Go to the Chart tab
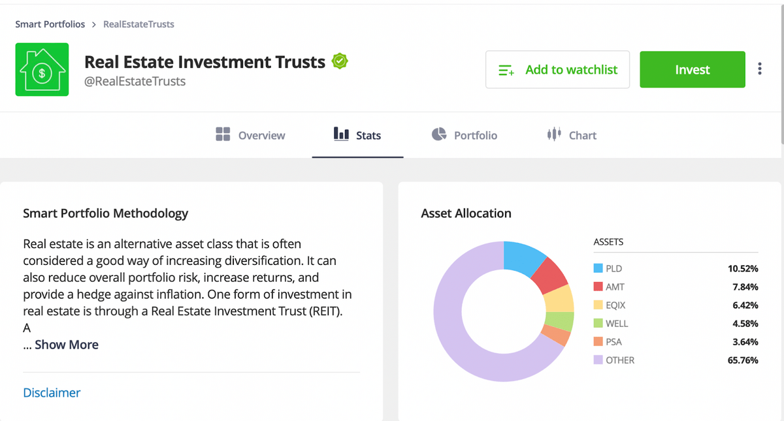Viewport: 784px width, 421px height. pyautogui.click(x=572, y=135)
